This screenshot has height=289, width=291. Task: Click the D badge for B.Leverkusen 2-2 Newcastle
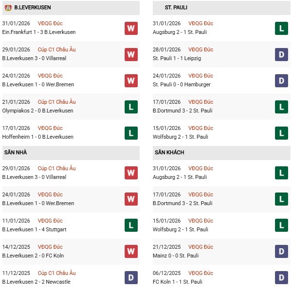click(130, 278)
